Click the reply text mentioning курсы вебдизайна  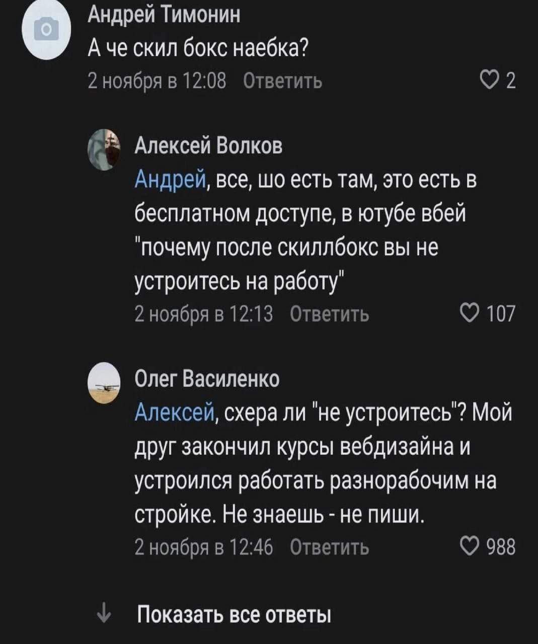(302, 448)
